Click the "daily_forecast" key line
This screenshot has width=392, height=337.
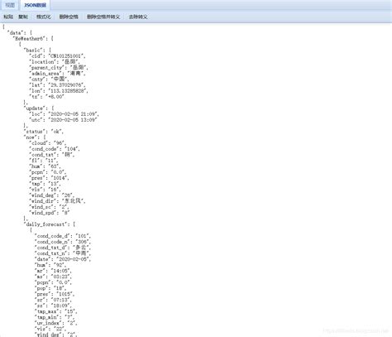pyautogui.click(x=50, y=224)
